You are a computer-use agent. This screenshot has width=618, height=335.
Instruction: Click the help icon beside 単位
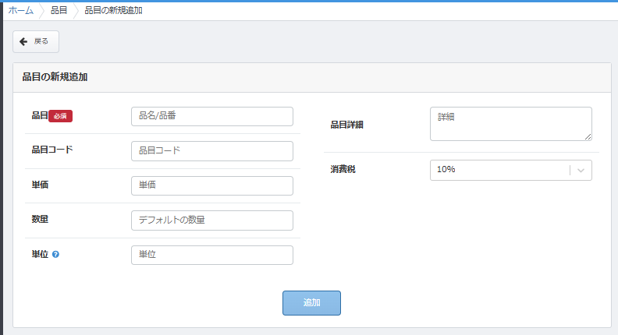[x=55, y=255]
